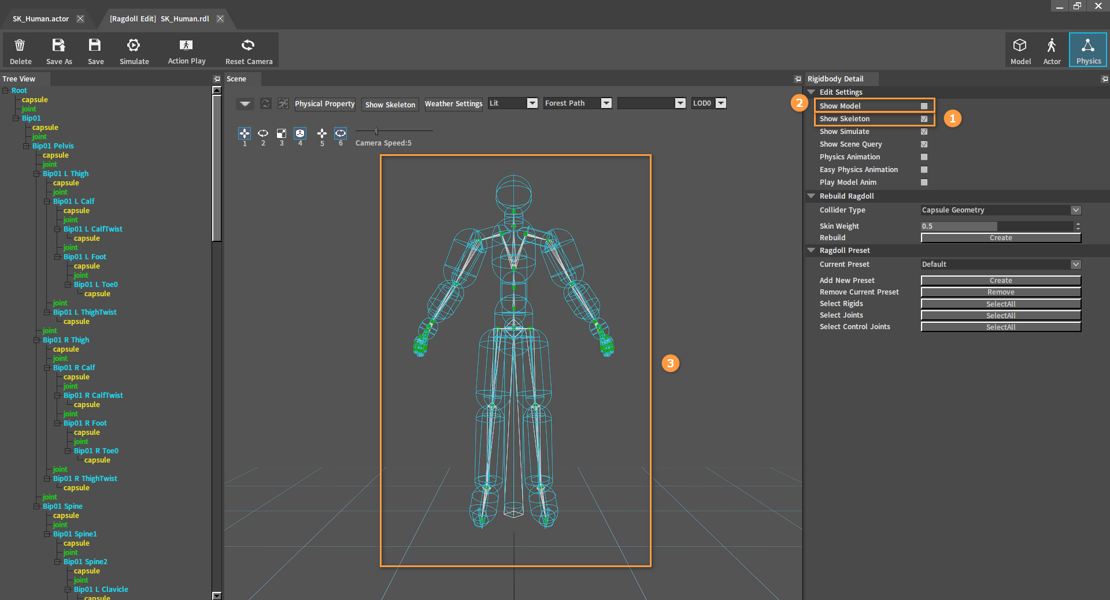Click the Save As icon
The height and width of the screenshot is (600, 1110).
pos(58,46)
